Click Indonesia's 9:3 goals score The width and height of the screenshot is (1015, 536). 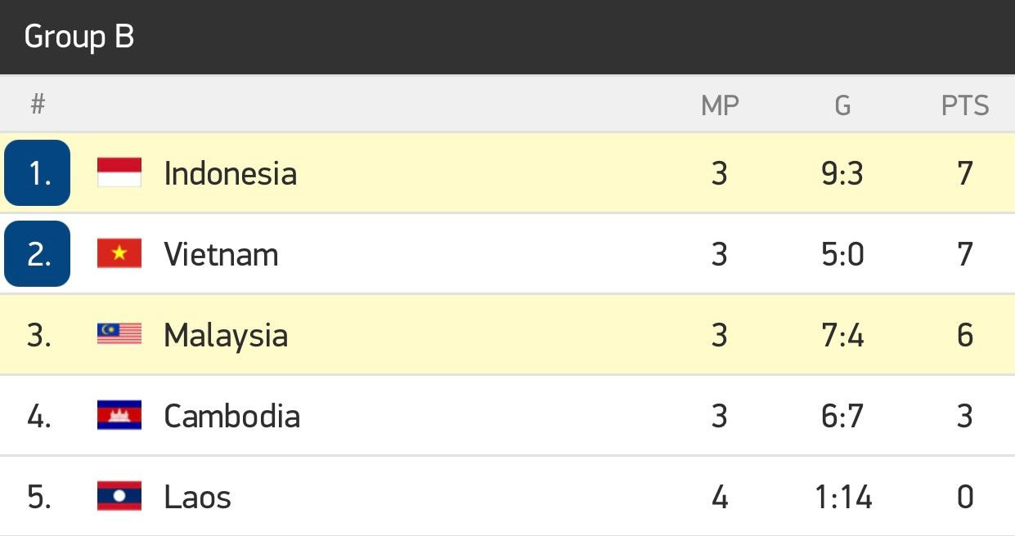[842, 173]
